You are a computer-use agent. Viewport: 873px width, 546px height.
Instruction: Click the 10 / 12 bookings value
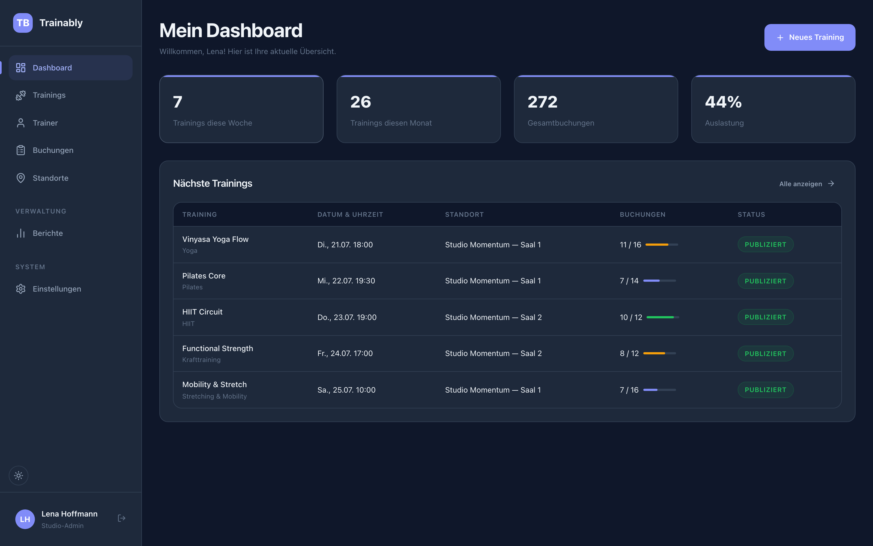pos(631,317)
